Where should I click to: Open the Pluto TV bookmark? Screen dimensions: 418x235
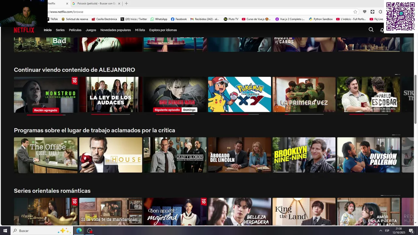click(x=231, y=19)
